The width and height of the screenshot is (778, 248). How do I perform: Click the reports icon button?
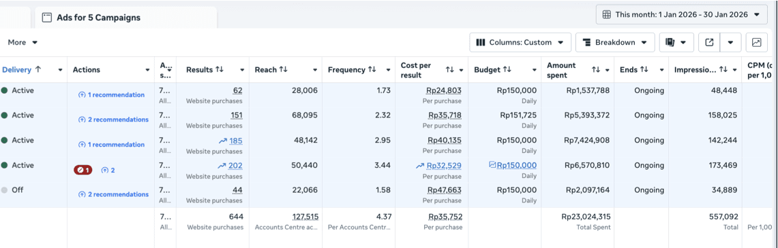pos(676,43)
